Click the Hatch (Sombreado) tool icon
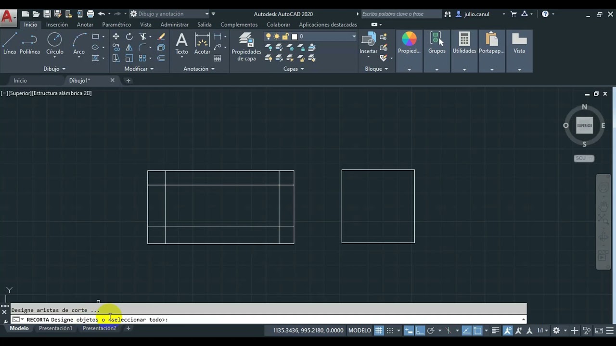616x346 pixels. [x=95, y=58]
